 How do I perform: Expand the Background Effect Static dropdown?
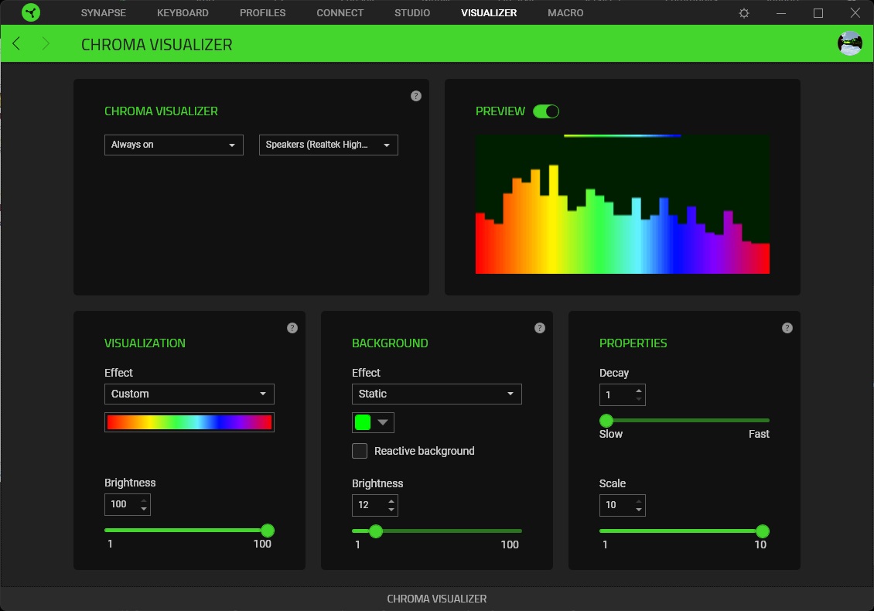pos(437,394)
